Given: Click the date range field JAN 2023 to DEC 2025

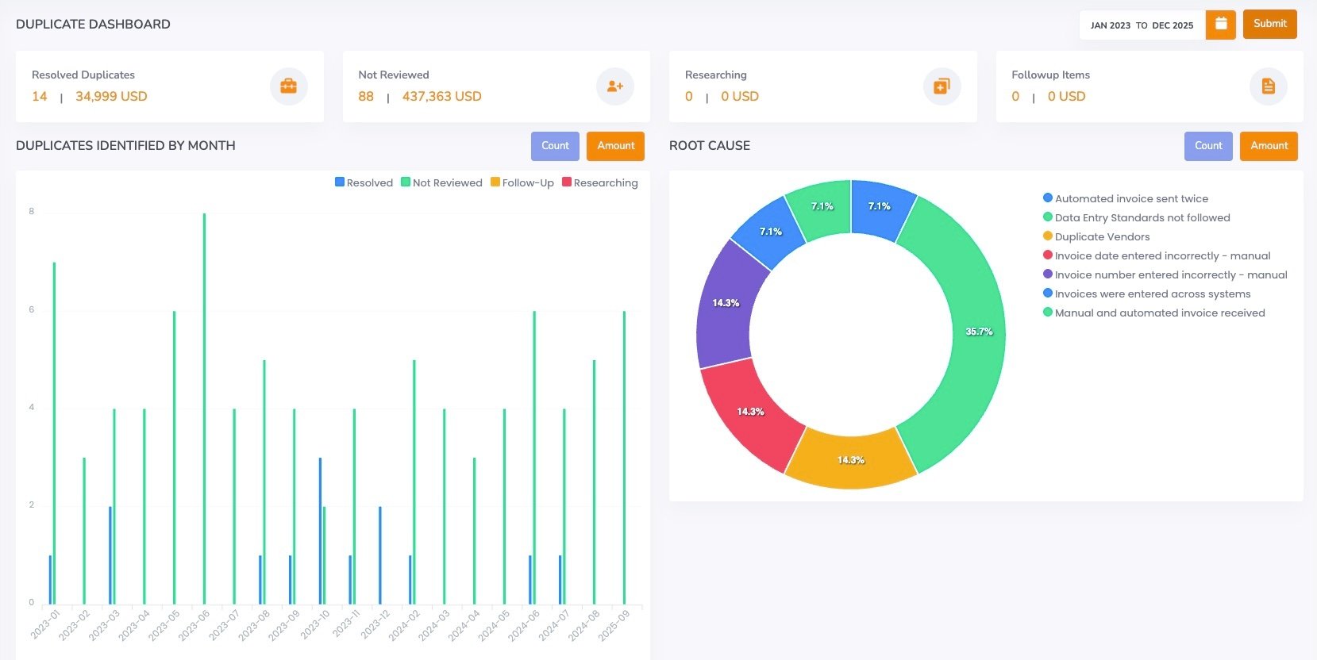Looking at the screenshot, I should 1142,25.
